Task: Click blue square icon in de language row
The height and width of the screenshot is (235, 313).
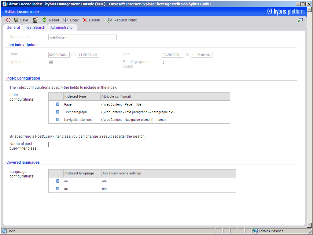Action: pos(57,188)
